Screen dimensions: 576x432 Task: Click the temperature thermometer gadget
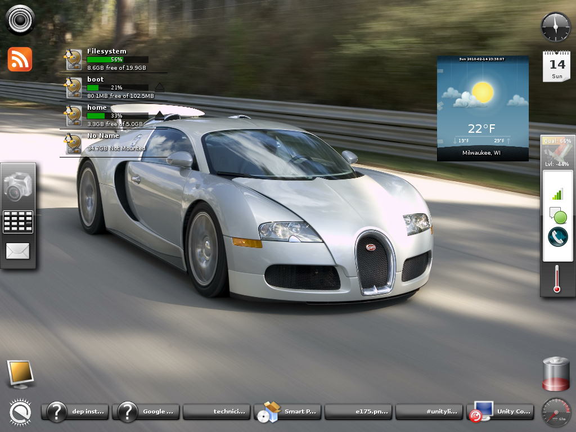pos(556,279)
